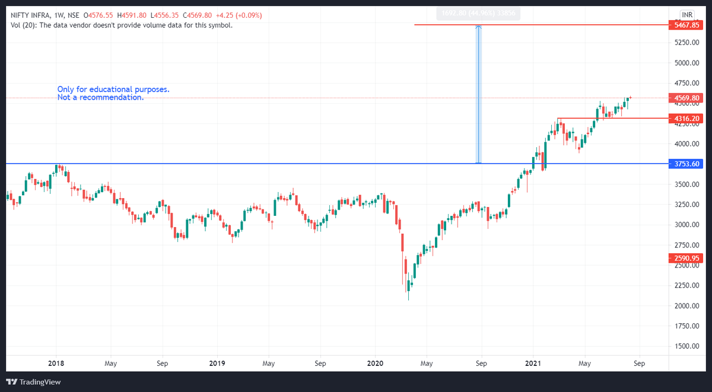Click the 2018 time axis label
Viewport: 712px width, 392px height.
(56, 363)
